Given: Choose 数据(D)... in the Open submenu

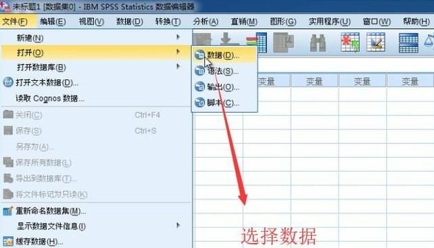Looking at the screenshot, I should [x=224, y=55].
